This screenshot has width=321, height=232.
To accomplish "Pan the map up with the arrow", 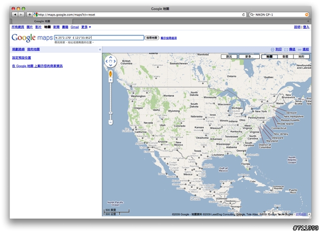I will tap(110, 57).
